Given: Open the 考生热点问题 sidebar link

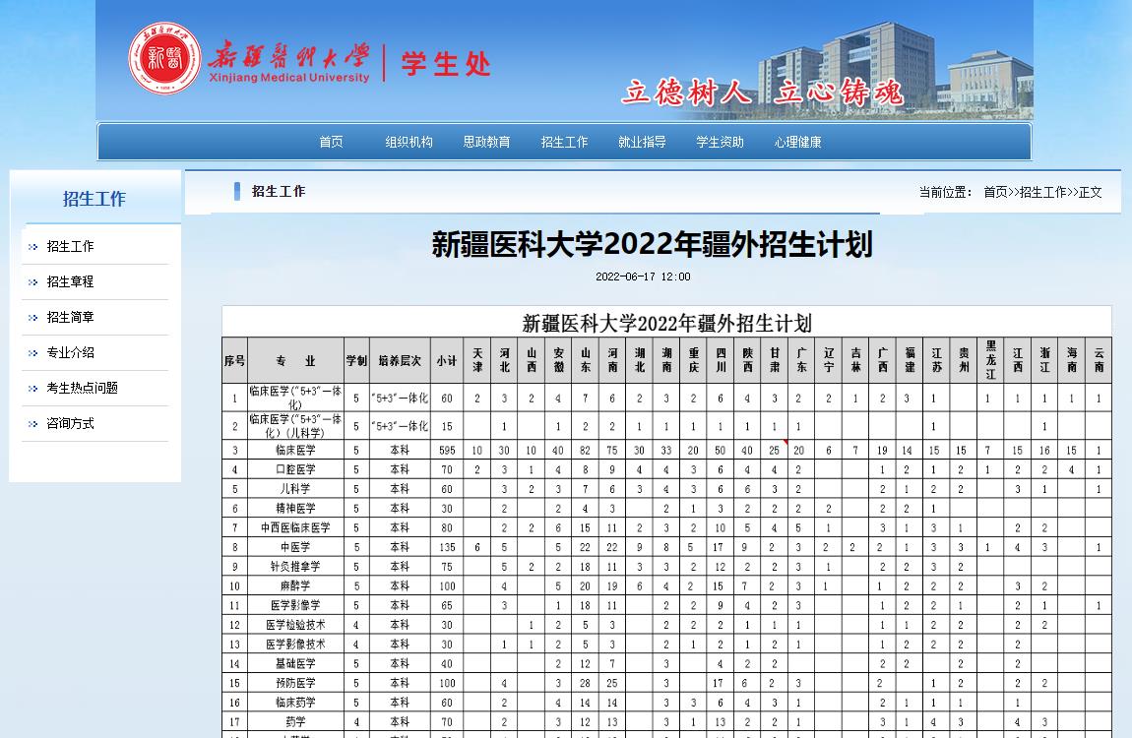Looking at the screenshot, I should click(x=83, y=388).
